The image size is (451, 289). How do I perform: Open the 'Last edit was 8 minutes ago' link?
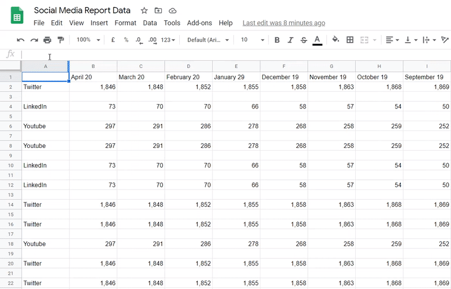click(284, 23)
